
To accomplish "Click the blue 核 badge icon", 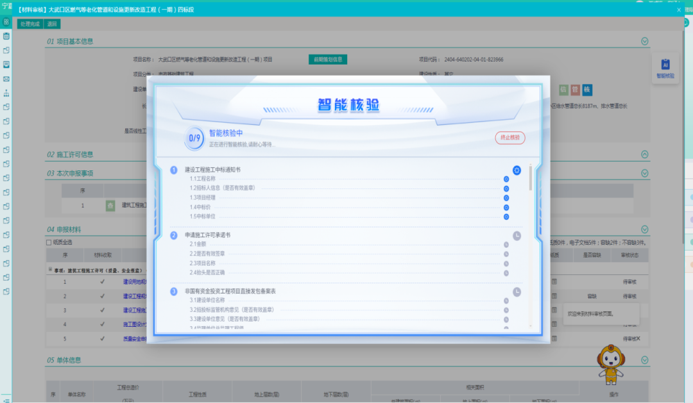I will pos(586,90).
